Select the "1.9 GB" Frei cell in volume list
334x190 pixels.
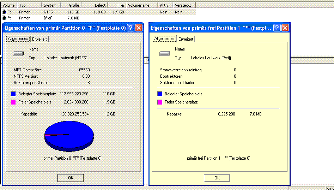click(x=119, y=12)
